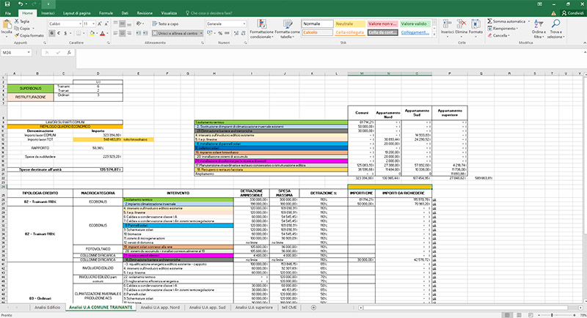Screen dimensions: 587x318
Task: Open fill color dropdown arrow
Action: tap(96, 33)
